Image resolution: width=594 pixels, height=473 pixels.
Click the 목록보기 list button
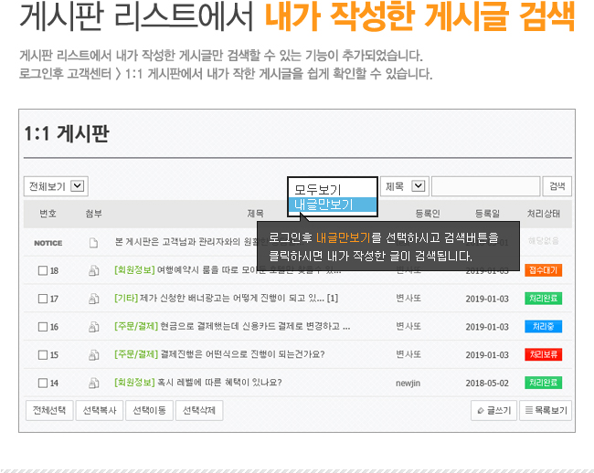pos(546,410)
